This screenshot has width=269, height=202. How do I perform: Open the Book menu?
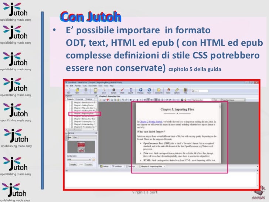pos(101,85)
